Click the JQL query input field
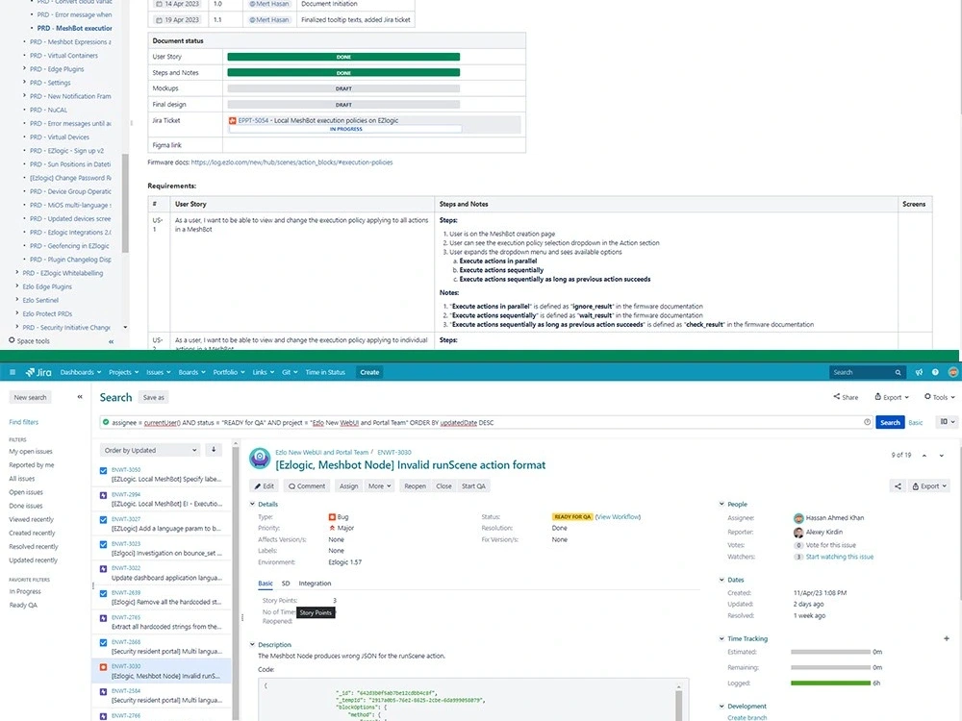The image size is (962, 721). coord(485,422)
